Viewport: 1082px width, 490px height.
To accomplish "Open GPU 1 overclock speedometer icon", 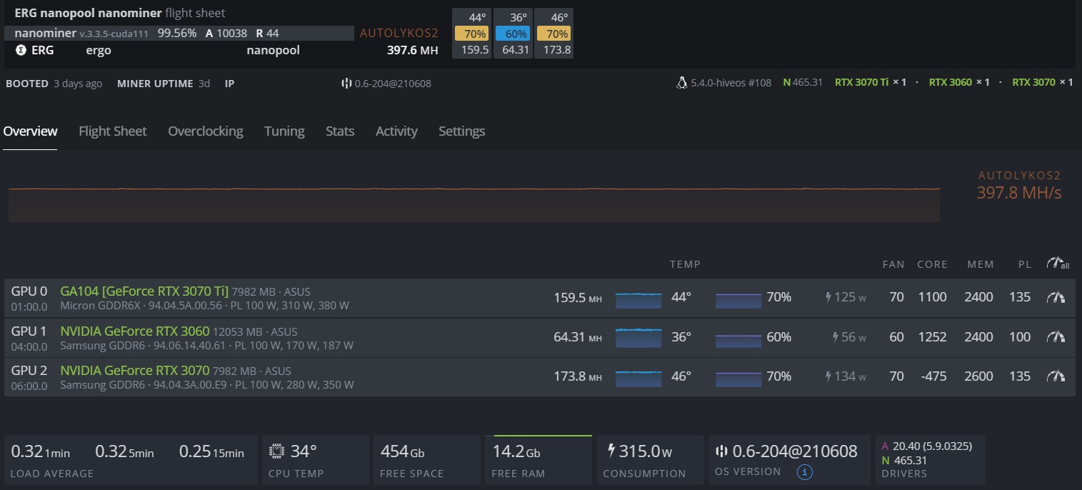I will pyautogui.click(x=1056, y=337).
